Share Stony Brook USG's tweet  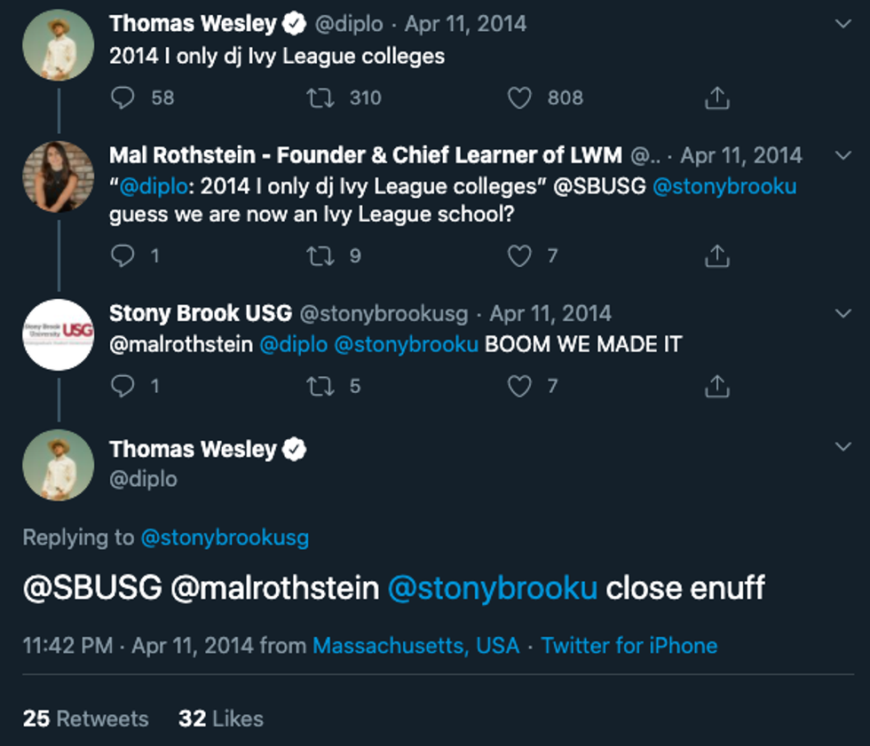tap(716, 387)
